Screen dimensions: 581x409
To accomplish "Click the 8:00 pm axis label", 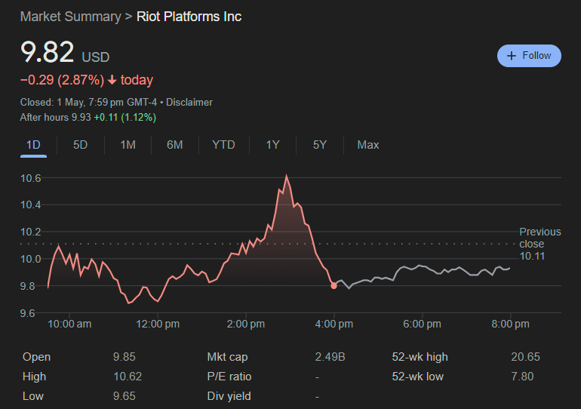I will tap(510, 324).
